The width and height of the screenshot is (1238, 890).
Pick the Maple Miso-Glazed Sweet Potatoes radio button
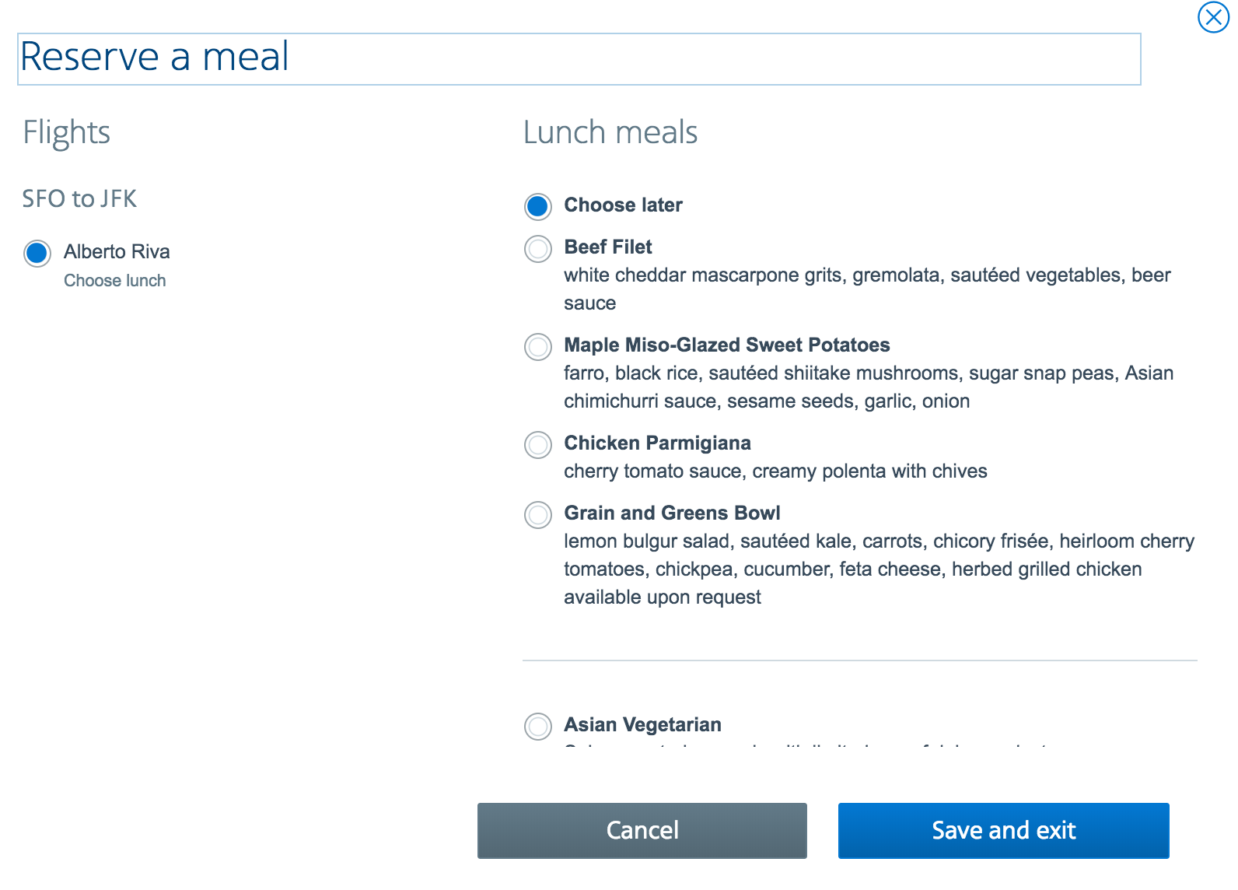pos(538,347)
